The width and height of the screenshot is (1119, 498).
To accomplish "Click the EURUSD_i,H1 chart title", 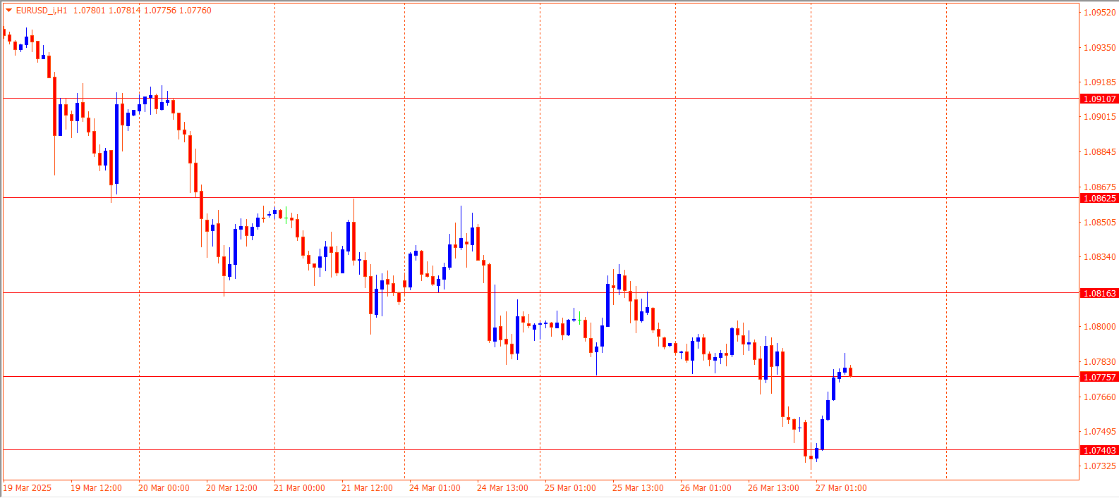I will pos(42,11).
